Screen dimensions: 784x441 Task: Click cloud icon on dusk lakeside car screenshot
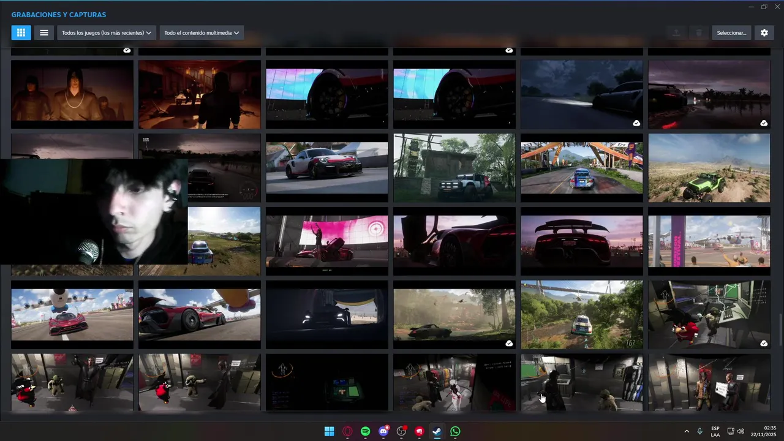coord(764,123)
